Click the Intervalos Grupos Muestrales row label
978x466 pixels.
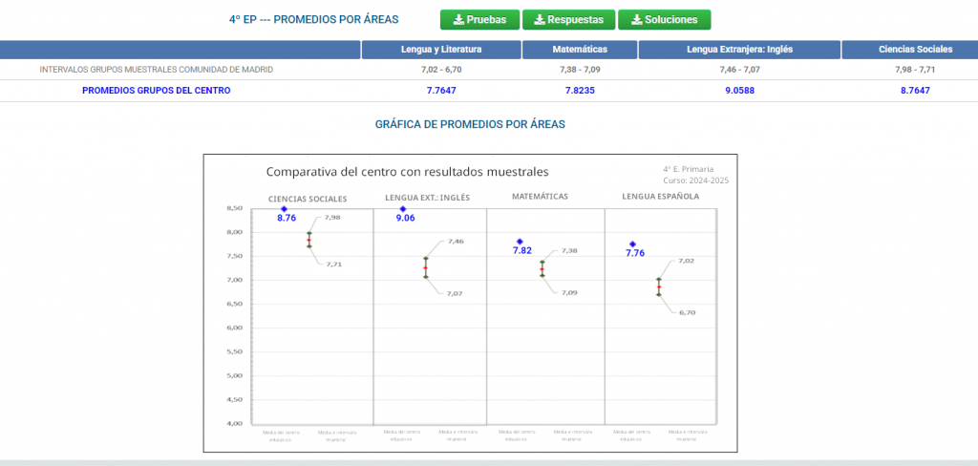tap(157, 70)
